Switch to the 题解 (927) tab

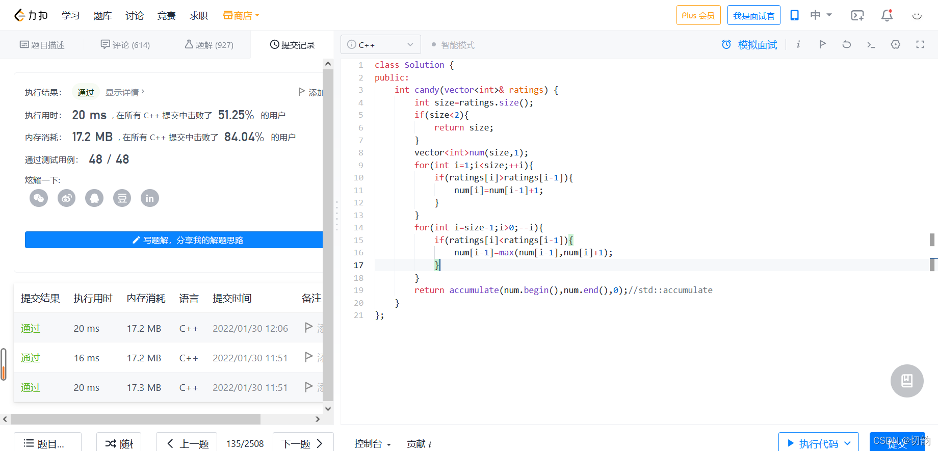[209, 45]
